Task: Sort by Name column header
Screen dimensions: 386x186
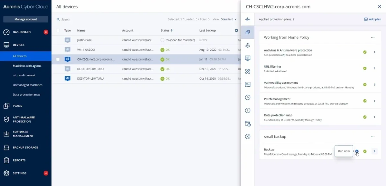Action: 81,30
